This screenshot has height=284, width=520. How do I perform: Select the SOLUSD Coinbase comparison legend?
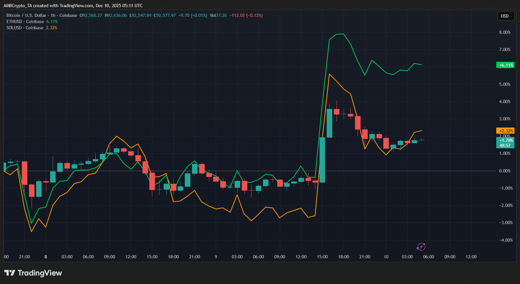click(25, 28)
